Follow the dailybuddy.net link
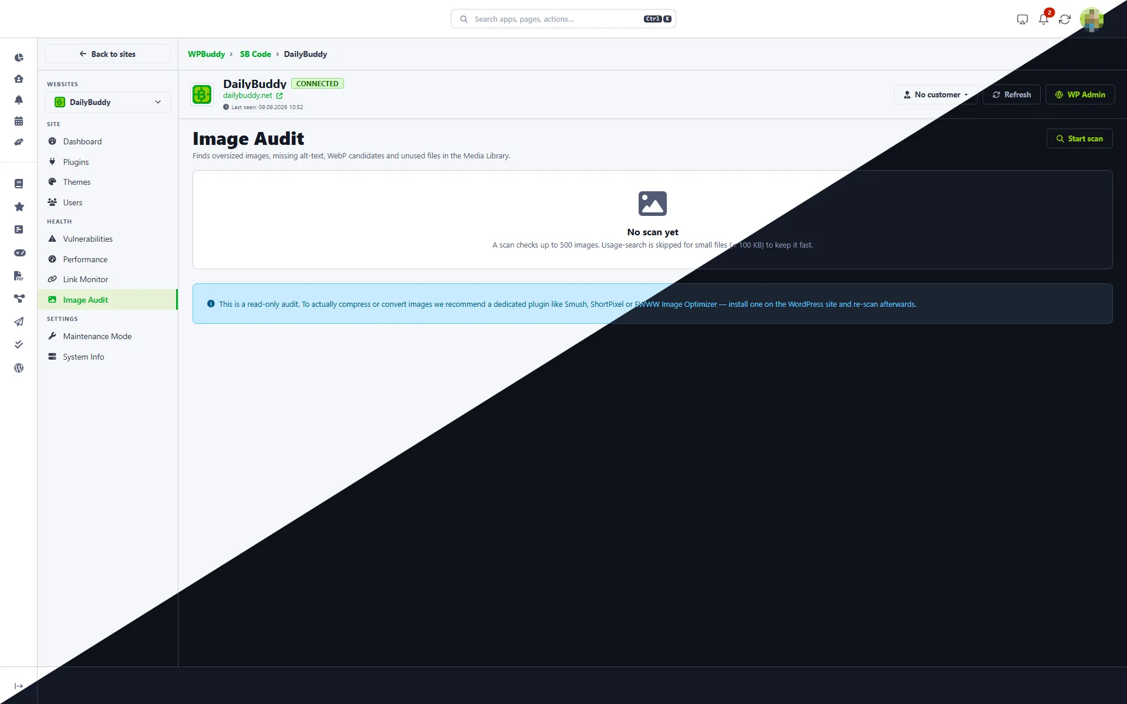 pos(248,96)
